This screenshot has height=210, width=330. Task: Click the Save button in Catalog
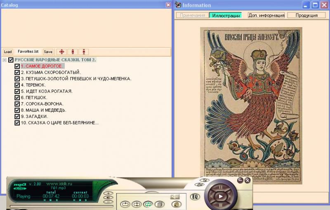pos(48,52)
